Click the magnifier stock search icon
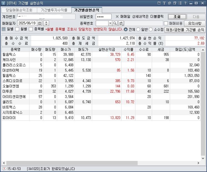Image resolution: width=207 pixels, height=172 pixels. pos(115,23)
